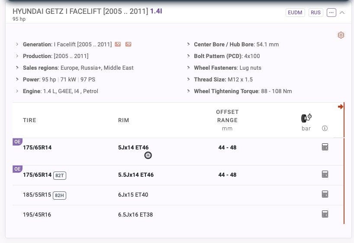The image size is (354, 243).
Task: Expand the Generation detail row
Action: click(x=17, y=44)
